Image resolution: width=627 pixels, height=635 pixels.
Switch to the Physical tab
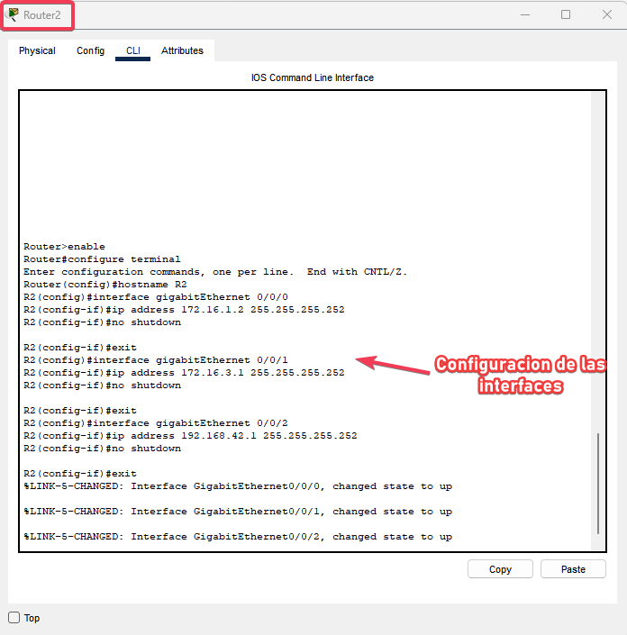click(37, 51)
